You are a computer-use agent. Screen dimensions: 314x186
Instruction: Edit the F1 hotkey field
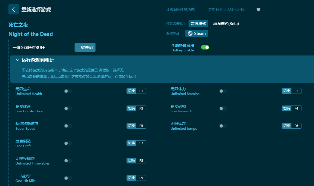tap(141, 91)
